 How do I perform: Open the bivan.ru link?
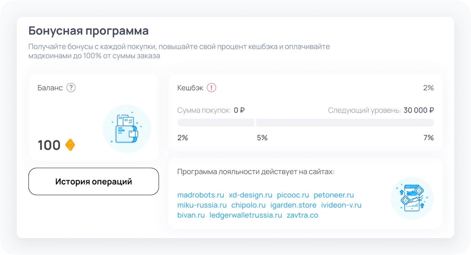pos(191,215)
